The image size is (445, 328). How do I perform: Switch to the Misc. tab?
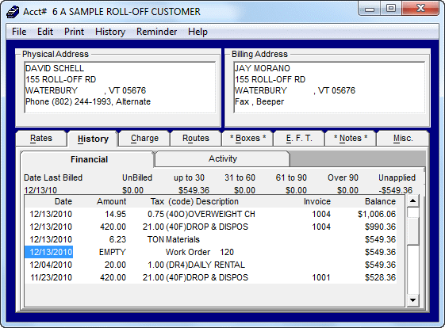click(403, 139)
